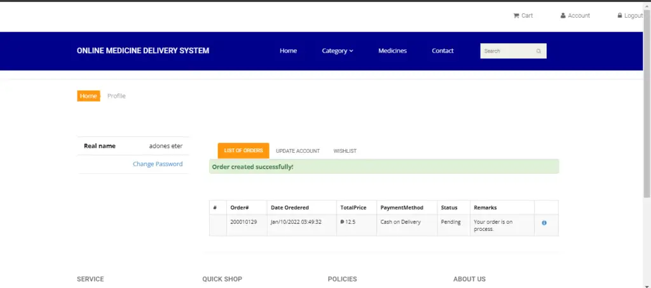Click the Remarks column header
This screenshot has height=288, width=651.
(x=502, y=207)
